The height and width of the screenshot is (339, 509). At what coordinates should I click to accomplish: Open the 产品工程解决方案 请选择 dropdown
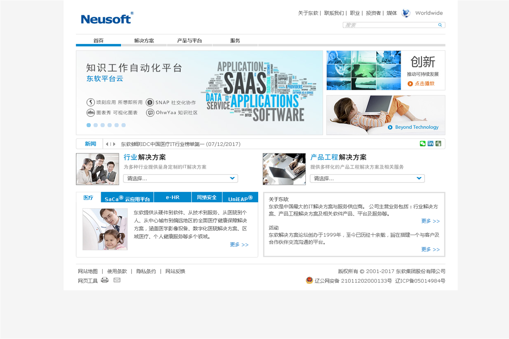pyautogui.click(x=367, y=178)
